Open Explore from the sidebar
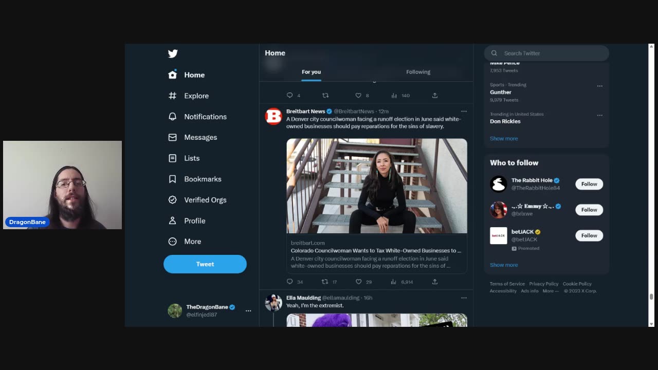Viewport: 658px width, 370px height. (189, 96)
